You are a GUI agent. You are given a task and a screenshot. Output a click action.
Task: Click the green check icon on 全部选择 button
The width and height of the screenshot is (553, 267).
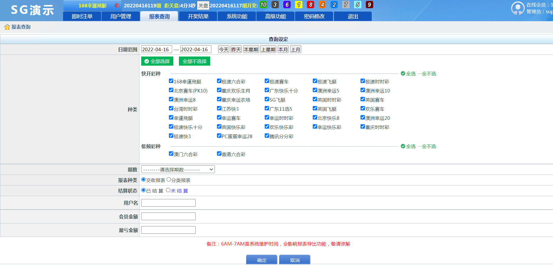coord(147,61)
